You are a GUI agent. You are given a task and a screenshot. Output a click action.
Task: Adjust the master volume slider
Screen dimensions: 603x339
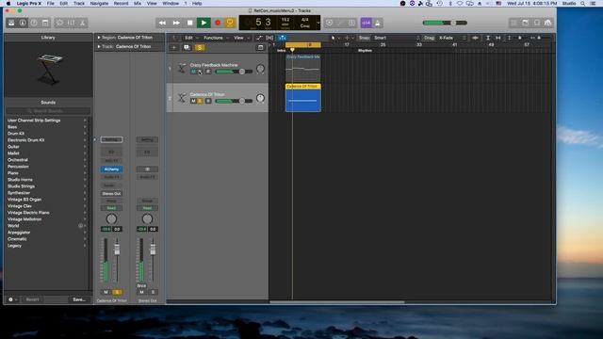445,23
